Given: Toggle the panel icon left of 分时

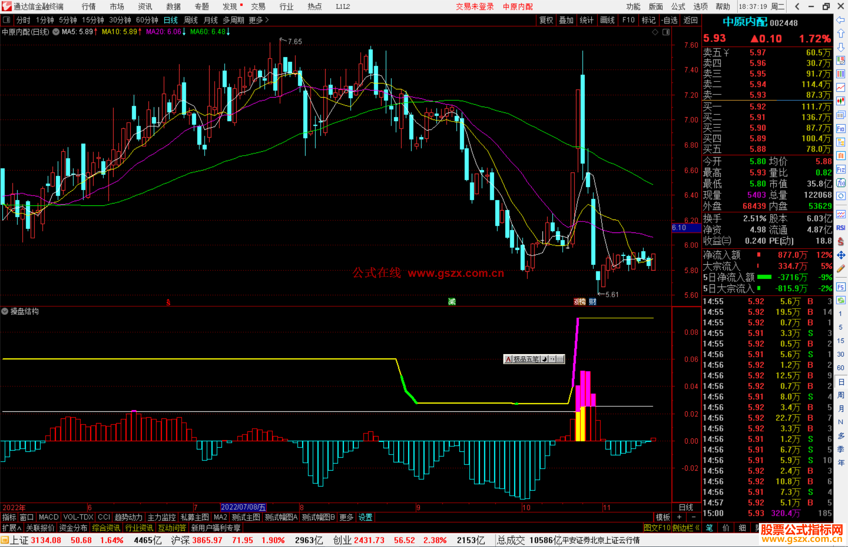Looking at the screenshot, I should (x=7, y=20).
